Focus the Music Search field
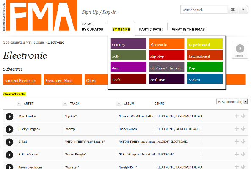252x169 pixels. (x=204, y=10)
